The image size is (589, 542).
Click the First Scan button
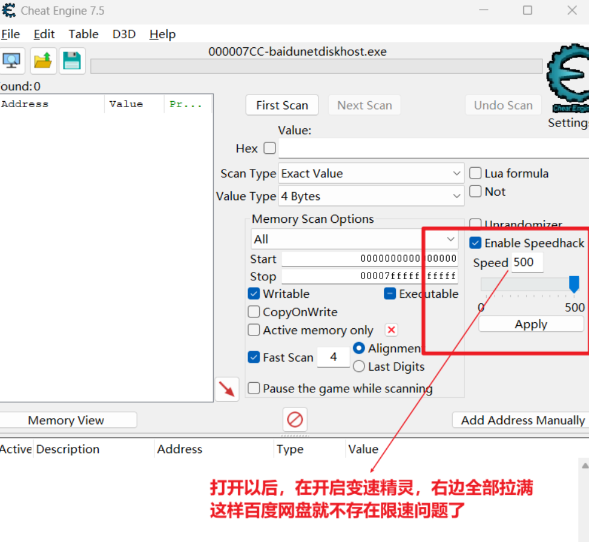[x=281, y=105]
